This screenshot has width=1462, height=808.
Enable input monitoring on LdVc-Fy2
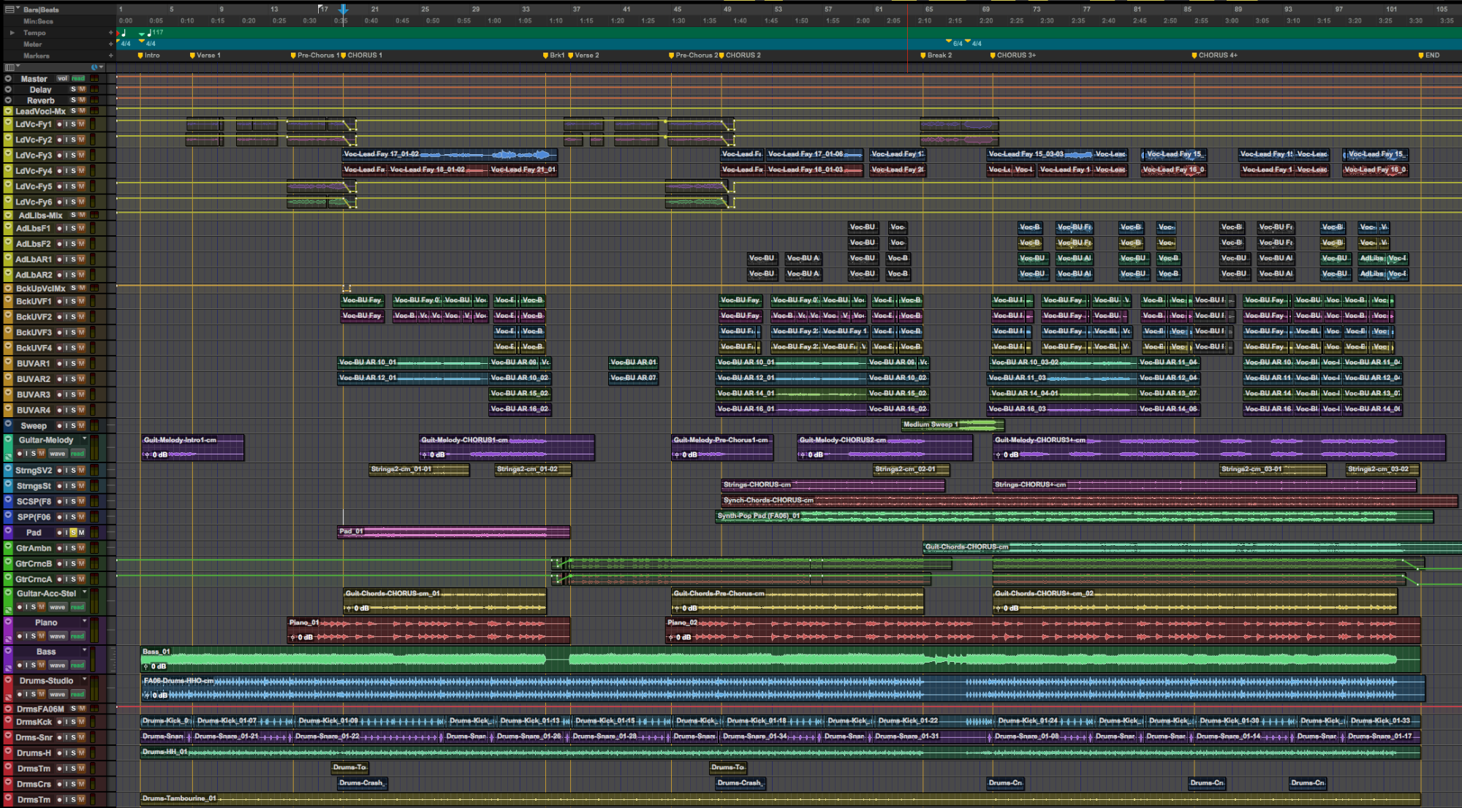(x=67, y=140)
